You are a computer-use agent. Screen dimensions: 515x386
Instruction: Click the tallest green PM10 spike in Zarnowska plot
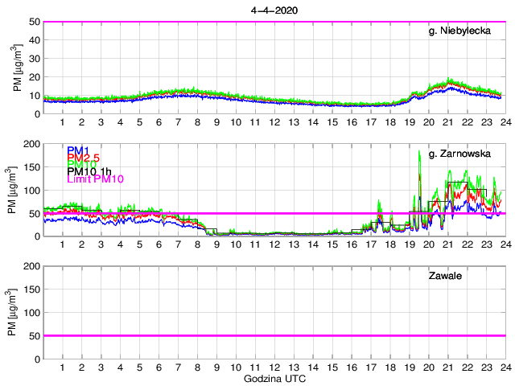tap(420, 152)
